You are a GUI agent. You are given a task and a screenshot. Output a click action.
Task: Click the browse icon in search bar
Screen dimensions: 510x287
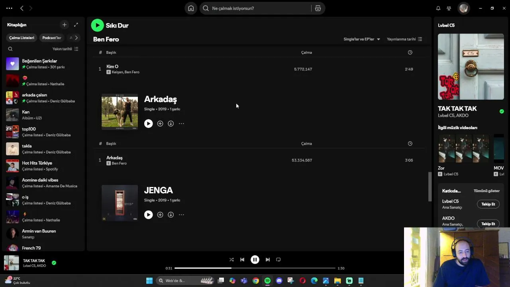[318, 8]
